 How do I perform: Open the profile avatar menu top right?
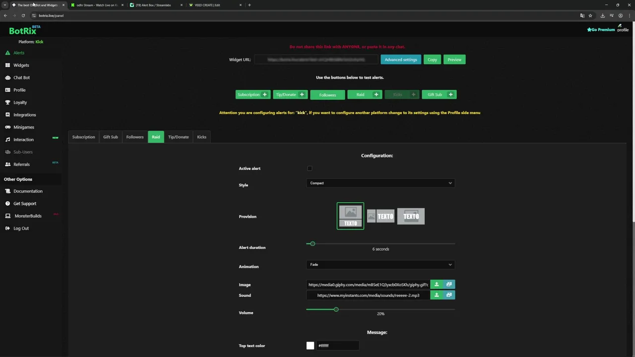coord(623,28)
